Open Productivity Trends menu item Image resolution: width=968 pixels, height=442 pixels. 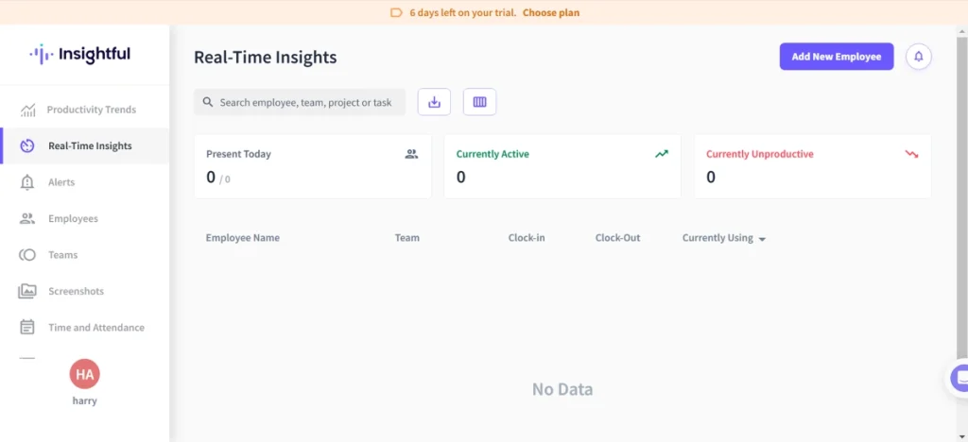click(84, 110)
